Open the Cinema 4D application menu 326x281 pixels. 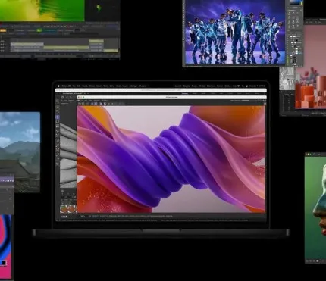(66, 86)
